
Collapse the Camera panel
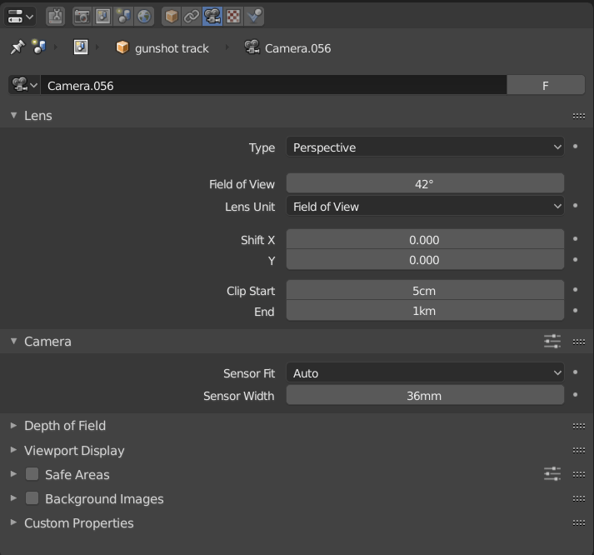click(x=14, y=341)
